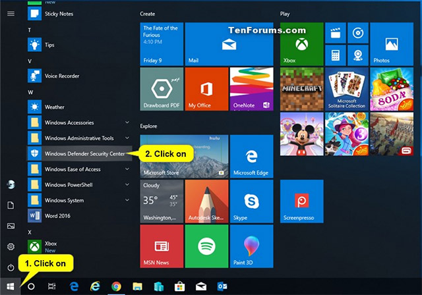This screenshot has height=295, width=422.
Task: Open the Camera small tile
Action: click(358, 55)
